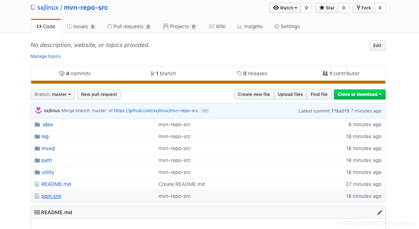Open the .idea folder name link

pyautogui.click(x=47, y=125)
